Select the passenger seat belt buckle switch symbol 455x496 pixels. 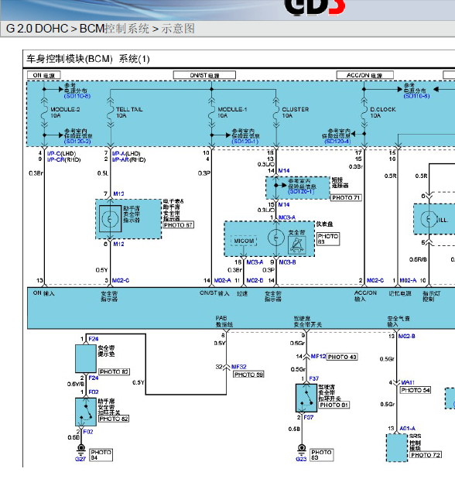click(86, 412)
